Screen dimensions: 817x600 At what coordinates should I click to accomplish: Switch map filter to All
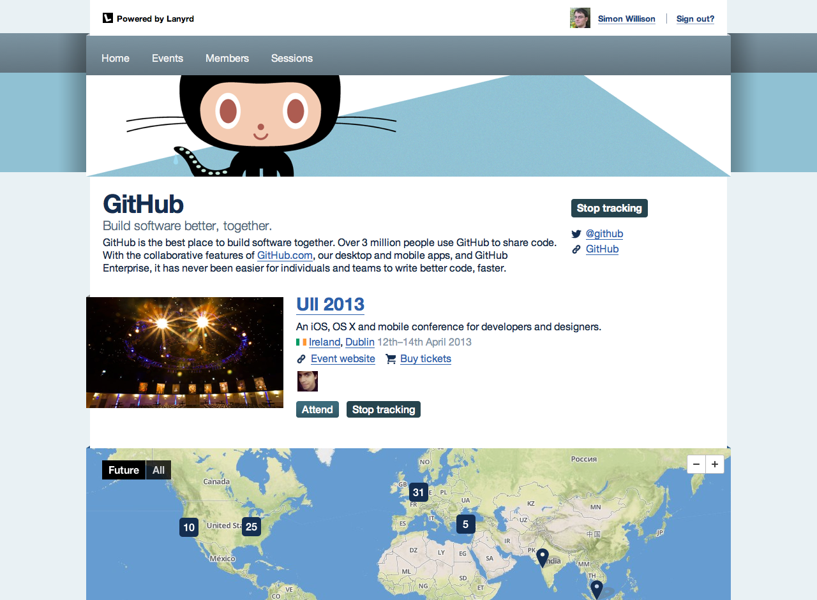158,470
